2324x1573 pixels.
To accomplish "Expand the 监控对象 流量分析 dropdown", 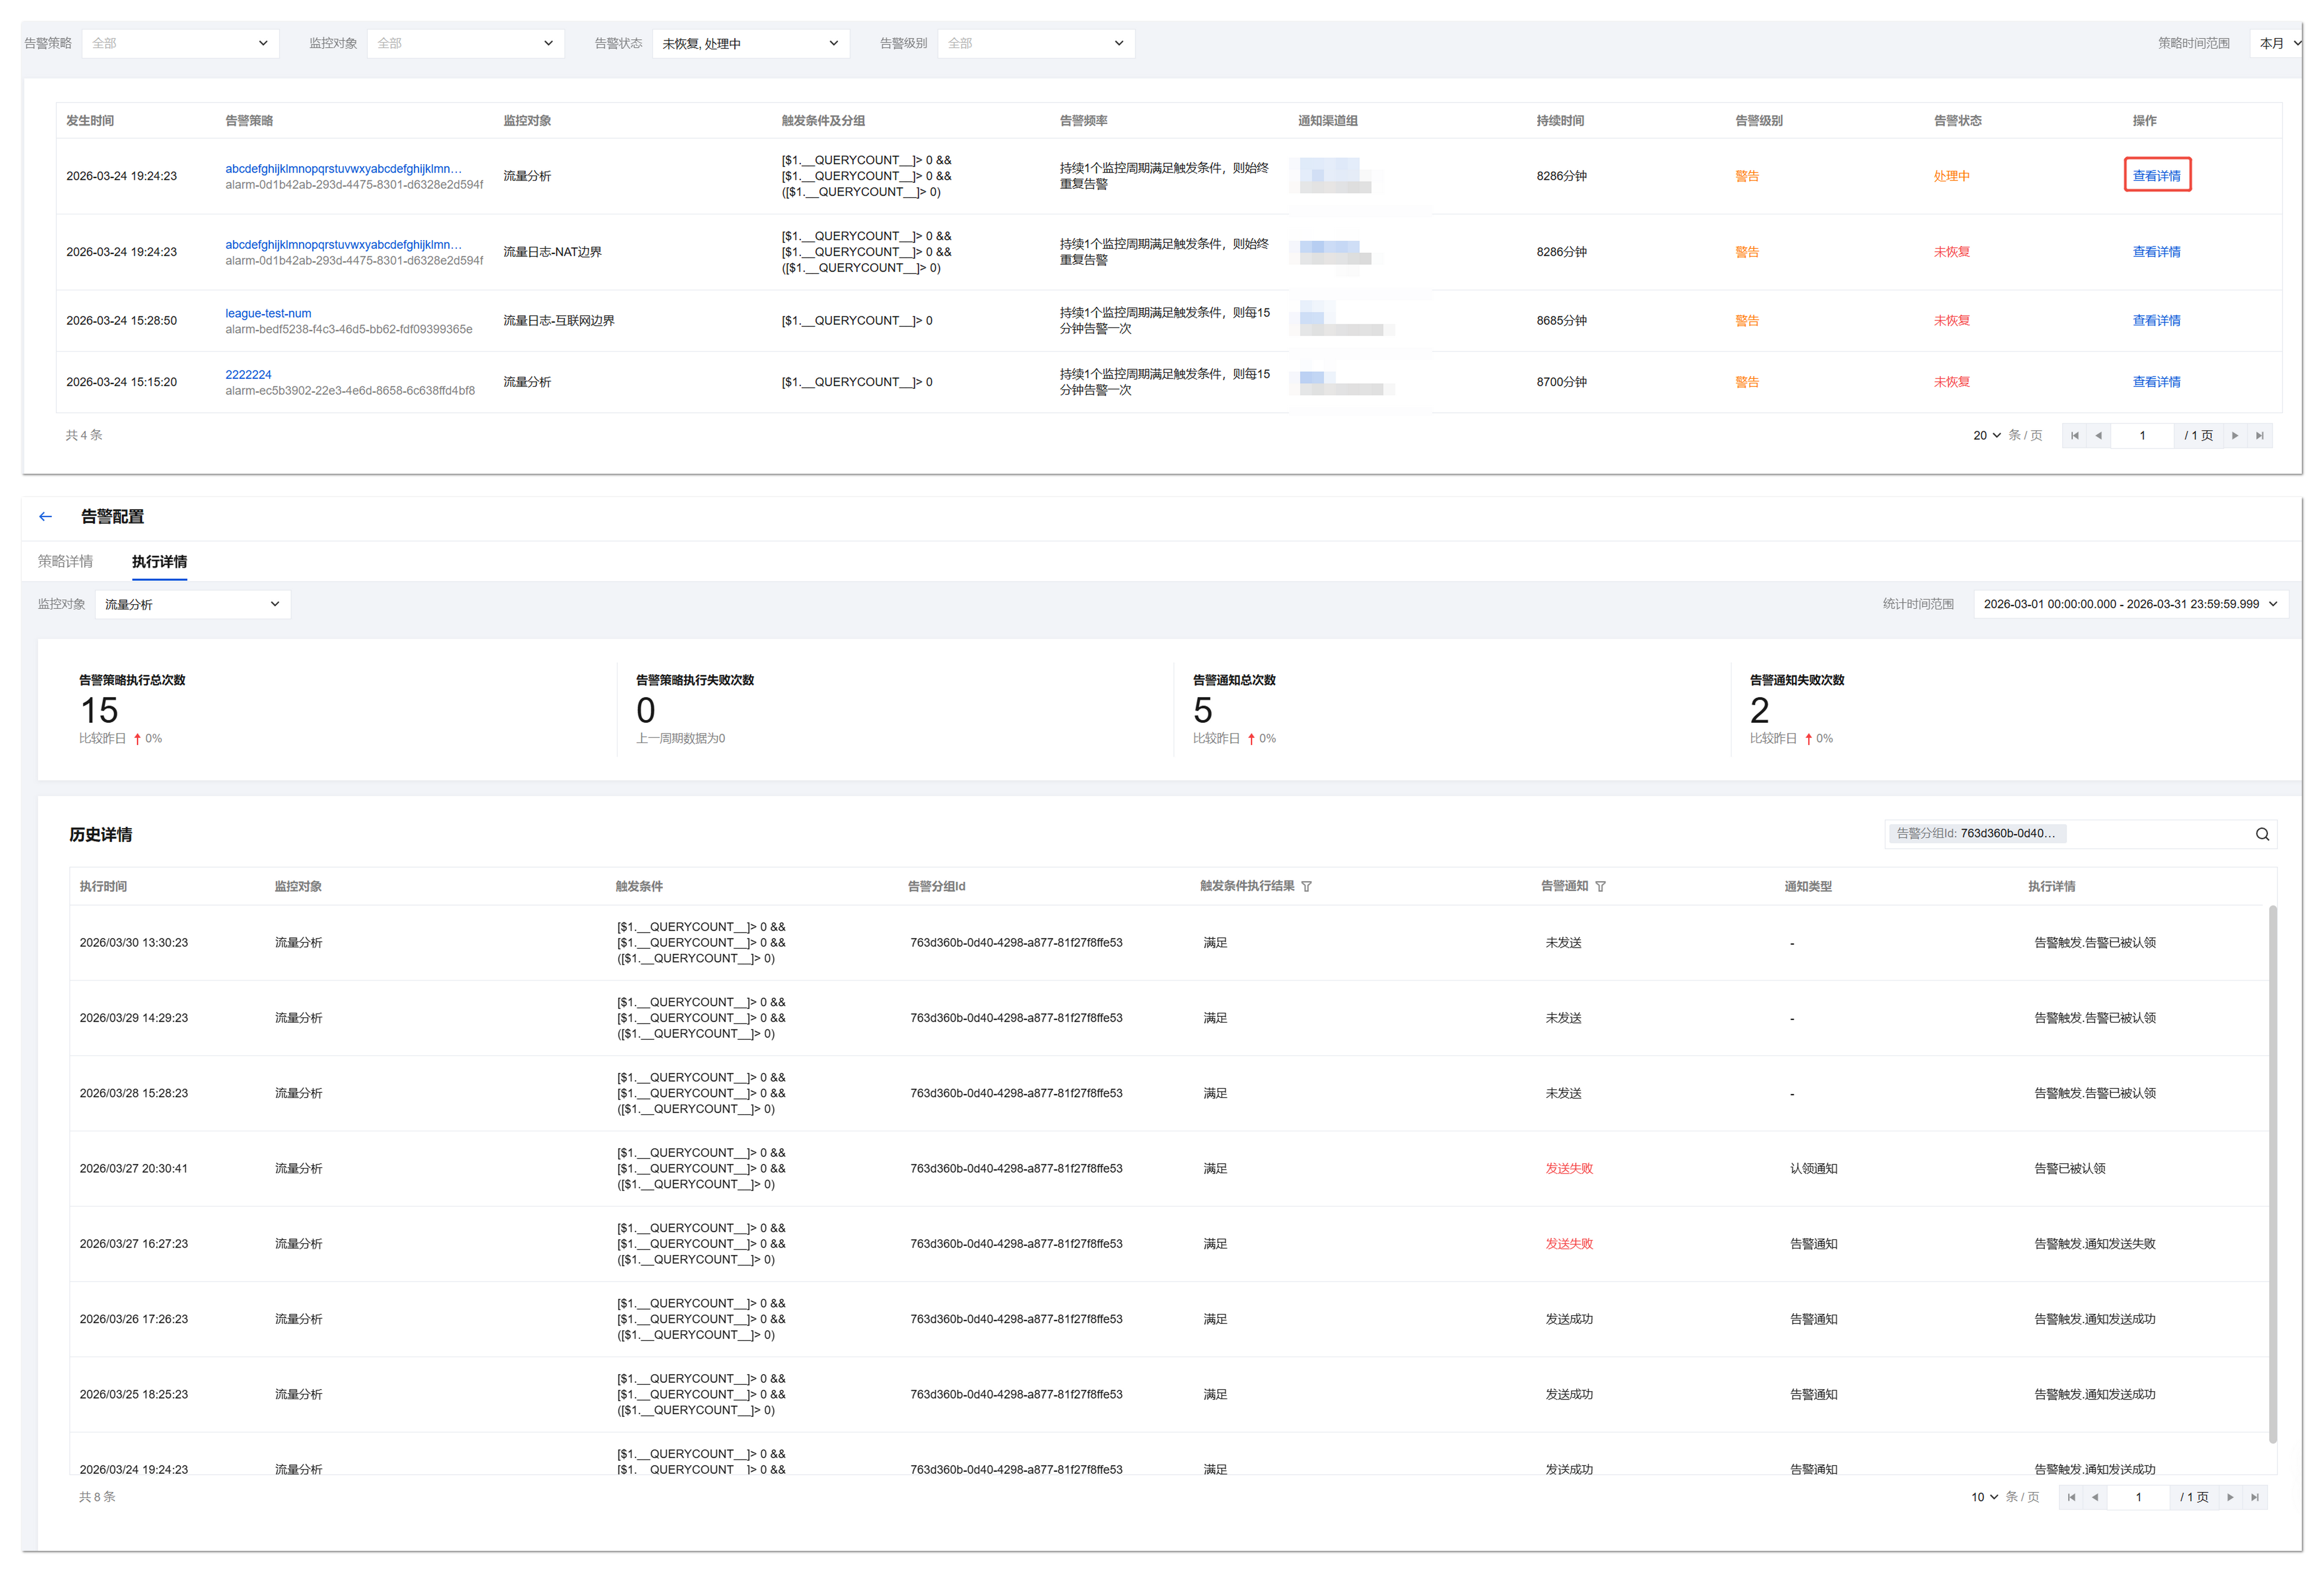I will tap(192, 604).
